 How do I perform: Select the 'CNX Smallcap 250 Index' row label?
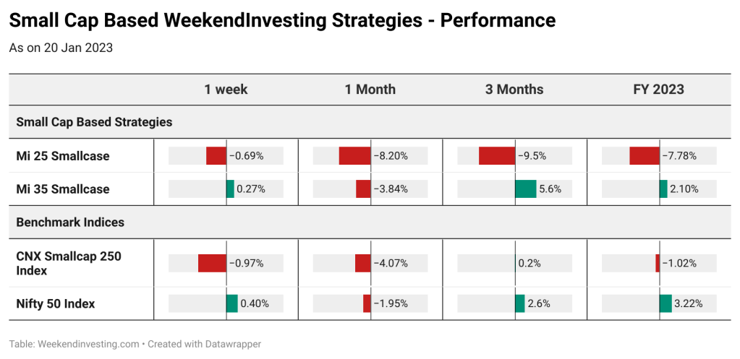pyautogui.click(x=69, y=264)
